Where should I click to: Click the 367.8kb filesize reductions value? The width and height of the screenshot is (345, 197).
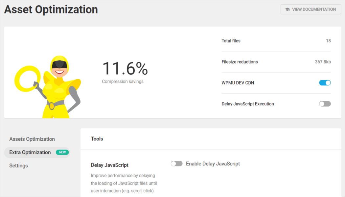pyautogui.click(x=323, y=62)
